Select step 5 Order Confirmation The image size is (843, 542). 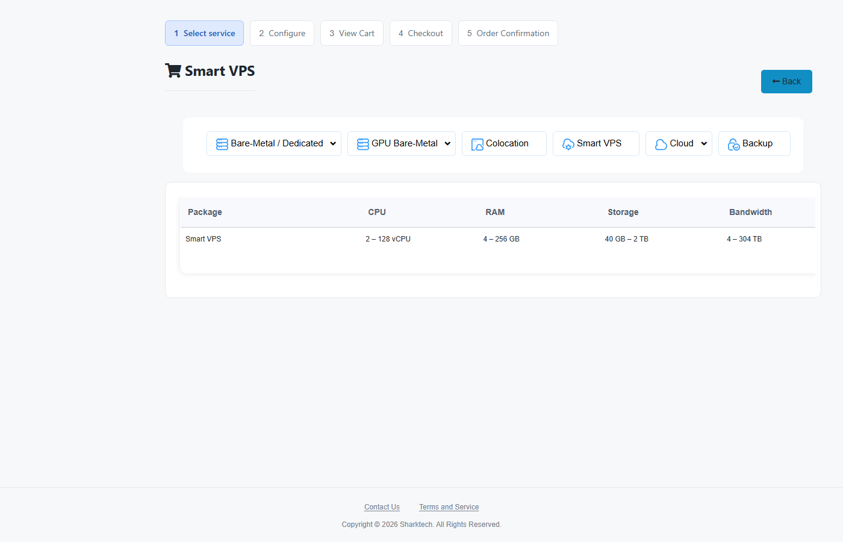[508, 33]
